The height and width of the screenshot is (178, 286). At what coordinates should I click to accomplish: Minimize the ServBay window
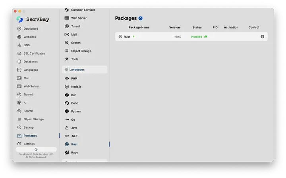[x=20, y=11]
